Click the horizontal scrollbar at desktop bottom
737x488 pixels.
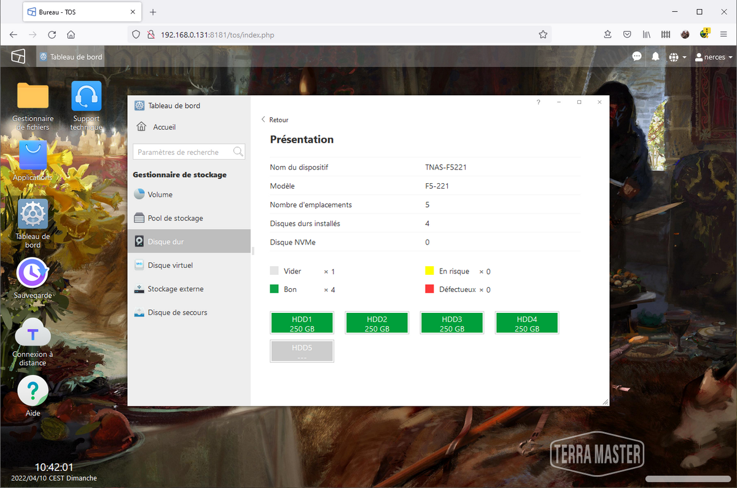click(x=688, y=479)
